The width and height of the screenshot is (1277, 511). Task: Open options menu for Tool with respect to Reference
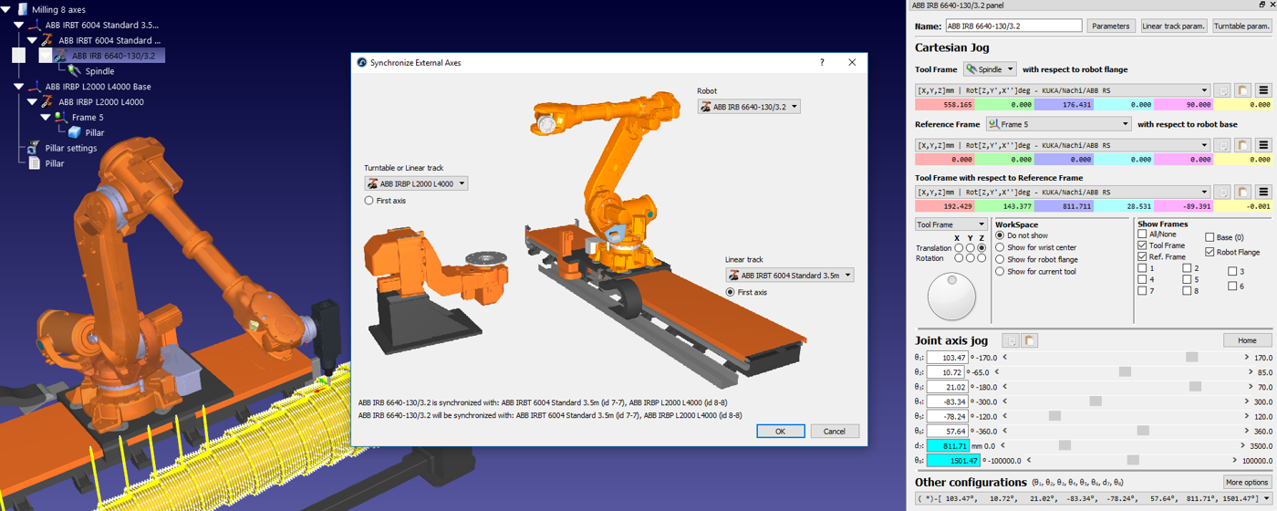click(1263, 193)
